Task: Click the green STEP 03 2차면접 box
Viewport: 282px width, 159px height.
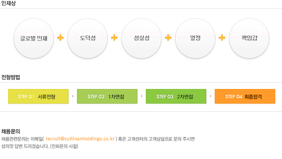Action: [176, 96]
